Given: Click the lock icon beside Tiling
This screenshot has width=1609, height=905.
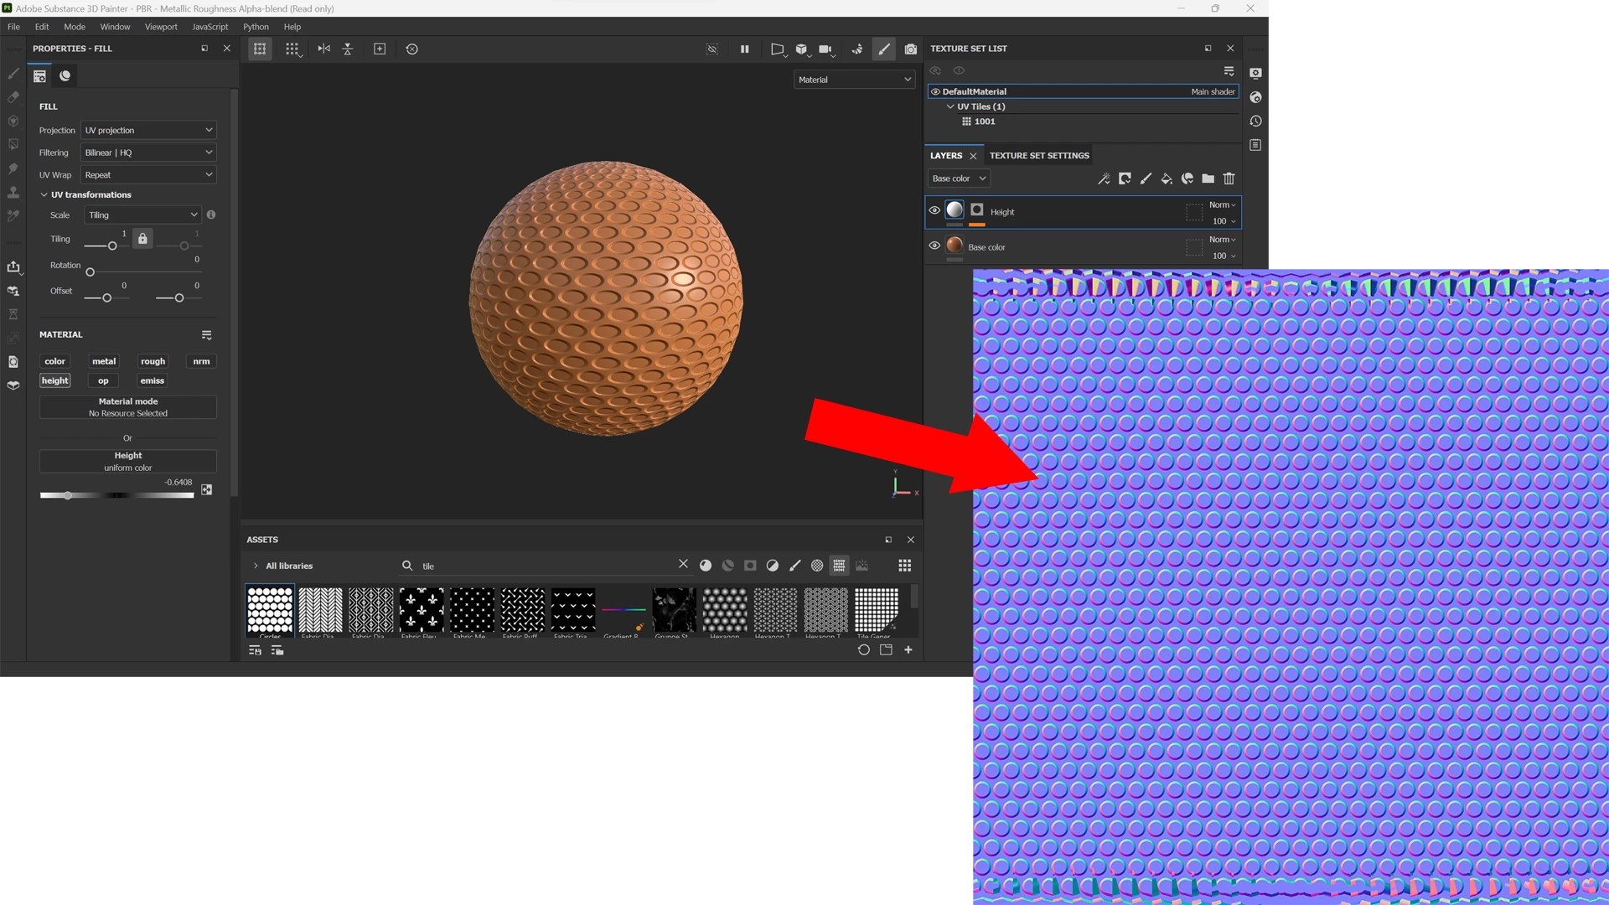Looking at the screenshot, I should pos(142,239).
